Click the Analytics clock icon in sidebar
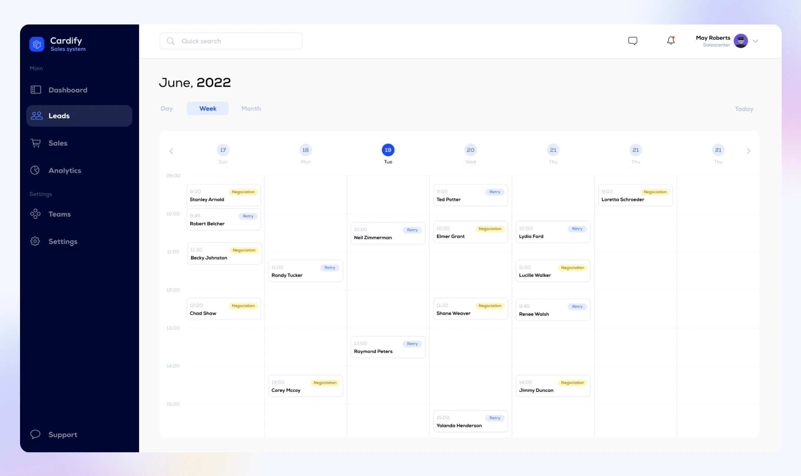Viewport: 801px width, 476px height. coord(36,169)
